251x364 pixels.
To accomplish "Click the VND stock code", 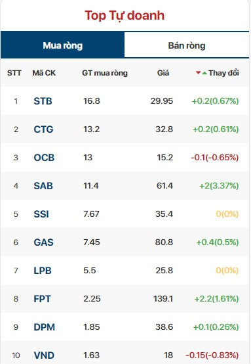I will (x=44, y=355).
